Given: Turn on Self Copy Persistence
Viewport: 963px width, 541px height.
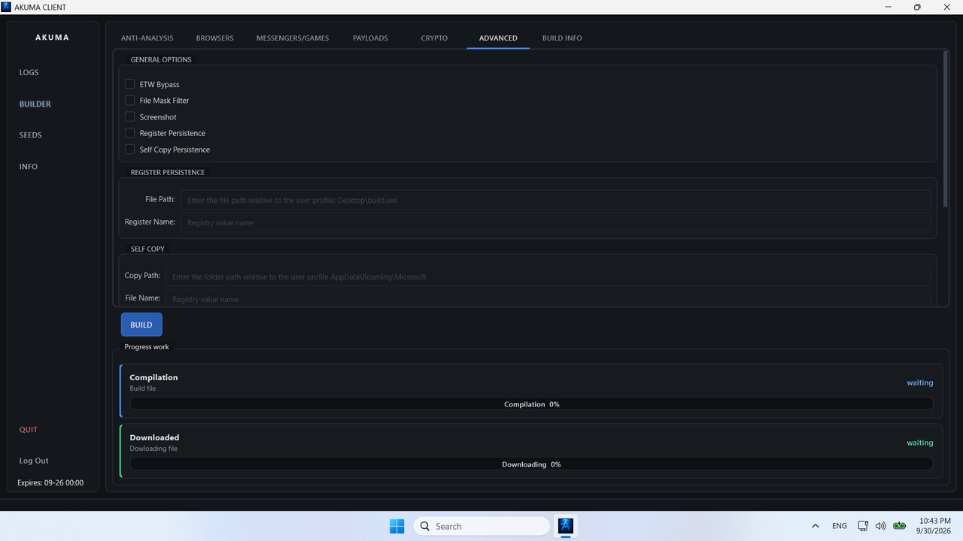Looking at the screenshot, I should [130, 150].
